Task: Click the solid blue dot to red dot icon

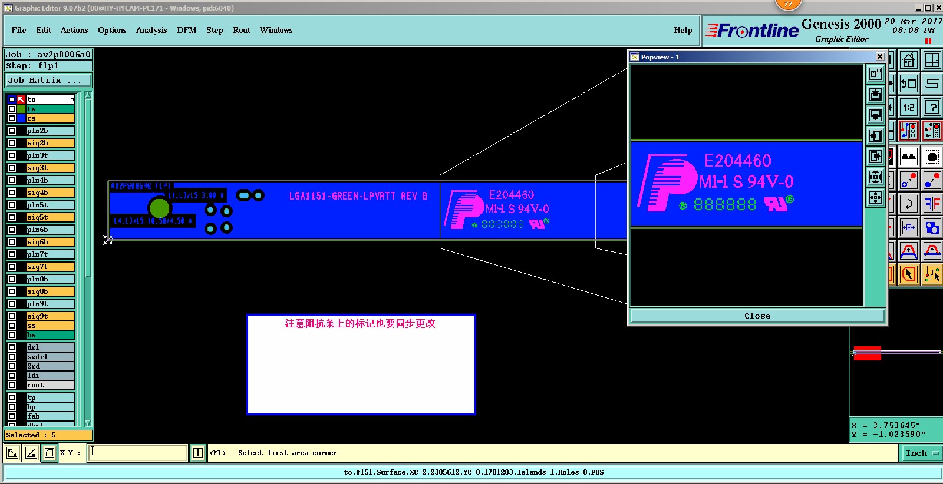Action: point(932,180)
